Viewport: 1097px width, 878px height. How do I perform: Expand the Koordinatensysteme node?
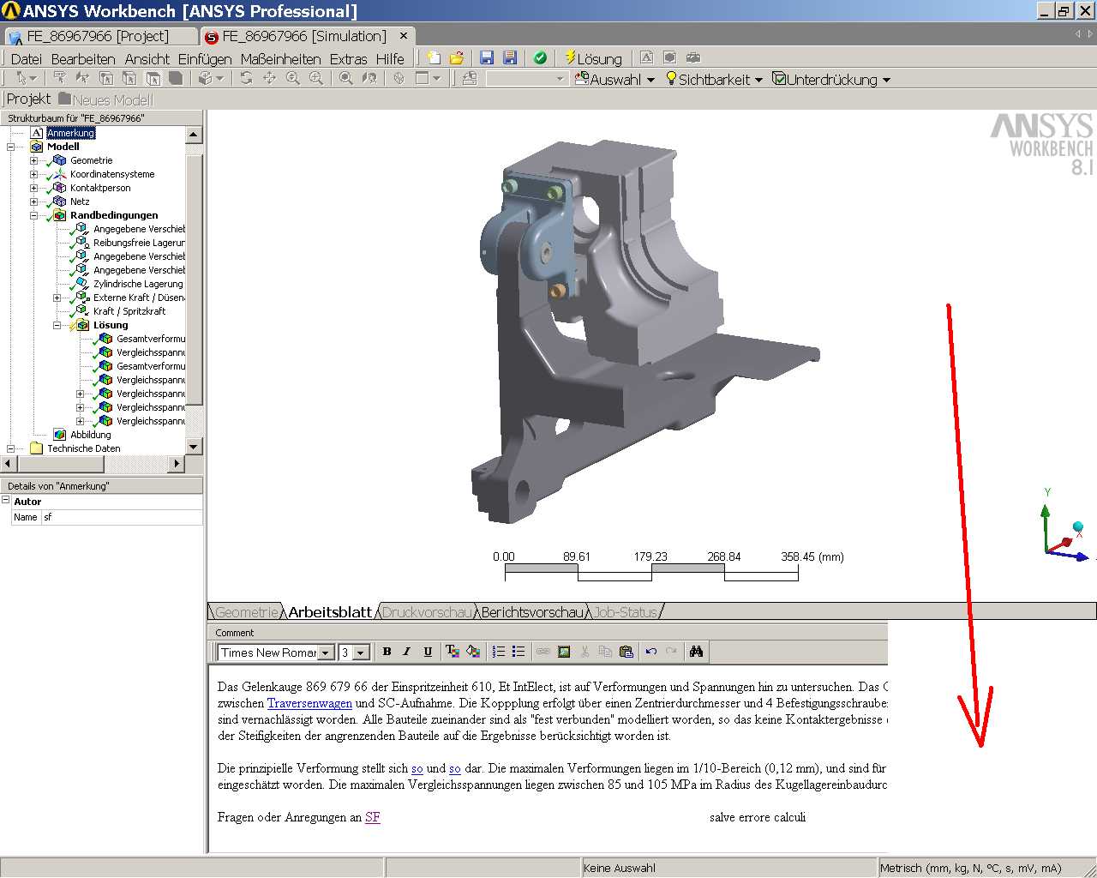(34, 174)
